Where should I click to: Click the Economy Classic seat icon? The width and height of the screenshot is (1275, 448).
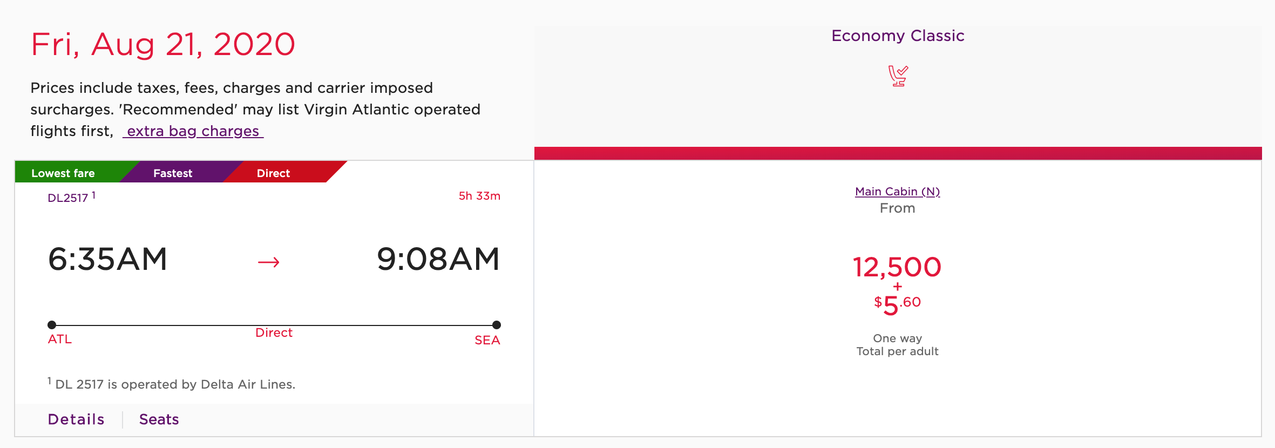(x=898, y=76)
